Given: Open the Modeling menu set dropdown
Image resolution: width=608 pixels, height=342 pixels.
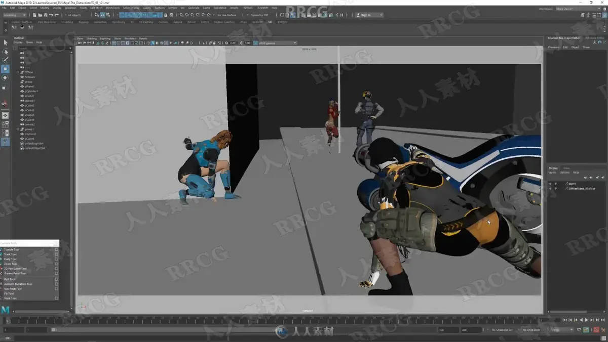Looking at the screenshot, I should 15,15.
